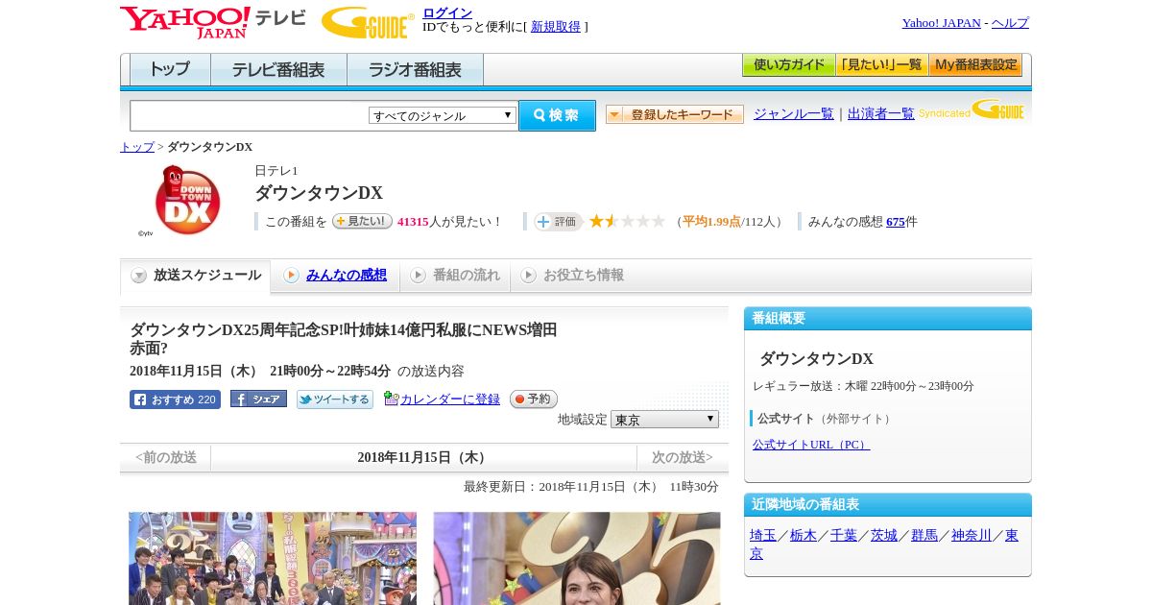
Task: Open the 使い方ガイド button
Action: pyautogui.click(x=788, y=65)
